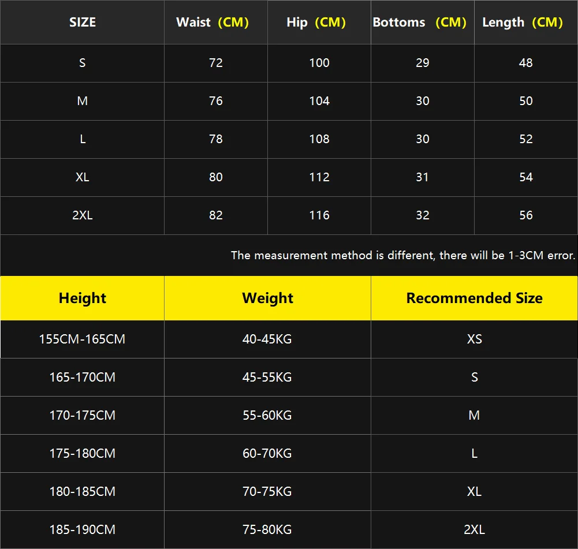
Task: Select hip value 116
Action: 319,215
